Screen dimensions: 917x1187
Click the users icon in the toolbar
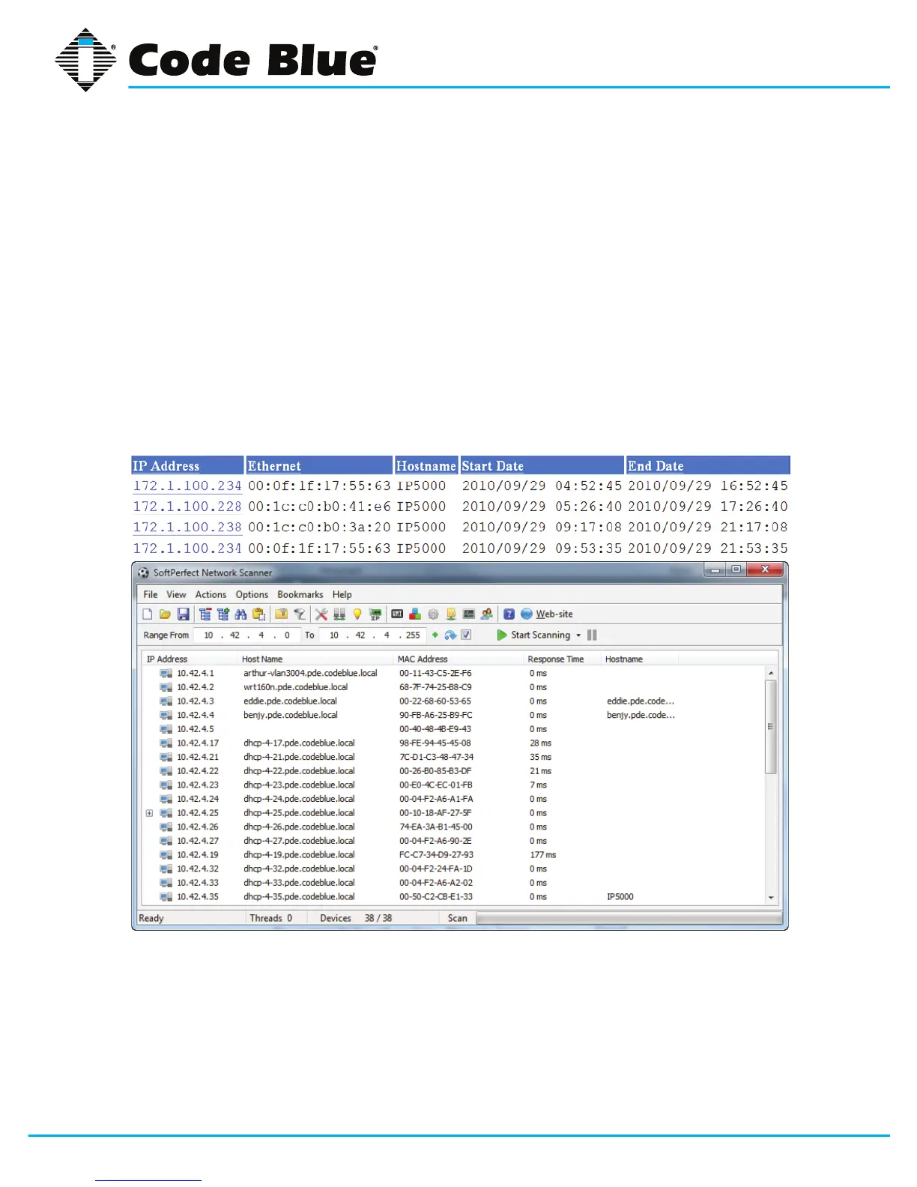[487, 614]
